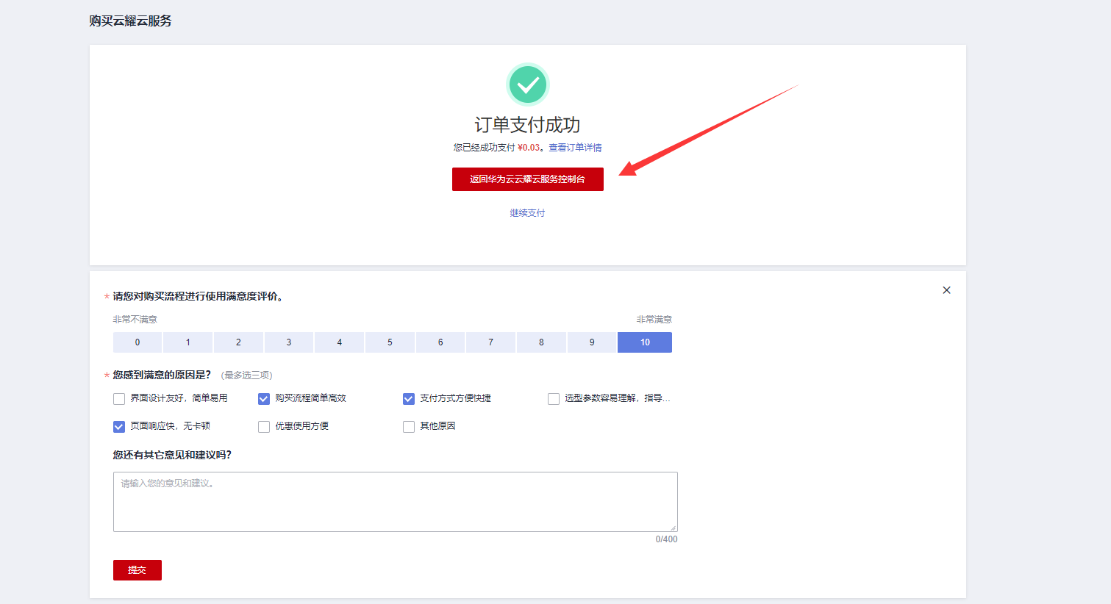Image resolution: width=1111 pixels, height=604 pixels.
Task: Check 其他原因 checkbox
Action: tap(409, 427)
